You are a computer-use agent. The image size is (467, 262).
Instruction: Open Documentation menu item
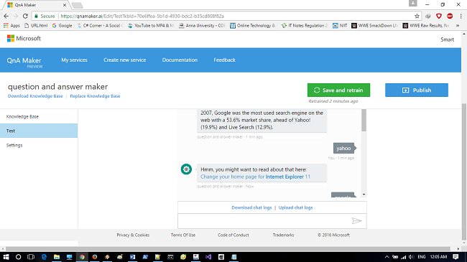pos(180,60)
